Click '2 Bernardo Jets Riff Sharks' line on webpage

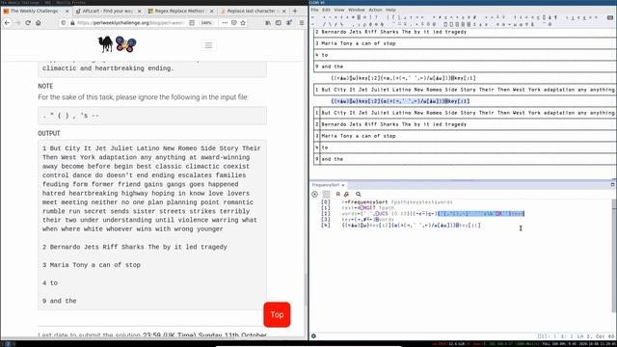[135, 247]
